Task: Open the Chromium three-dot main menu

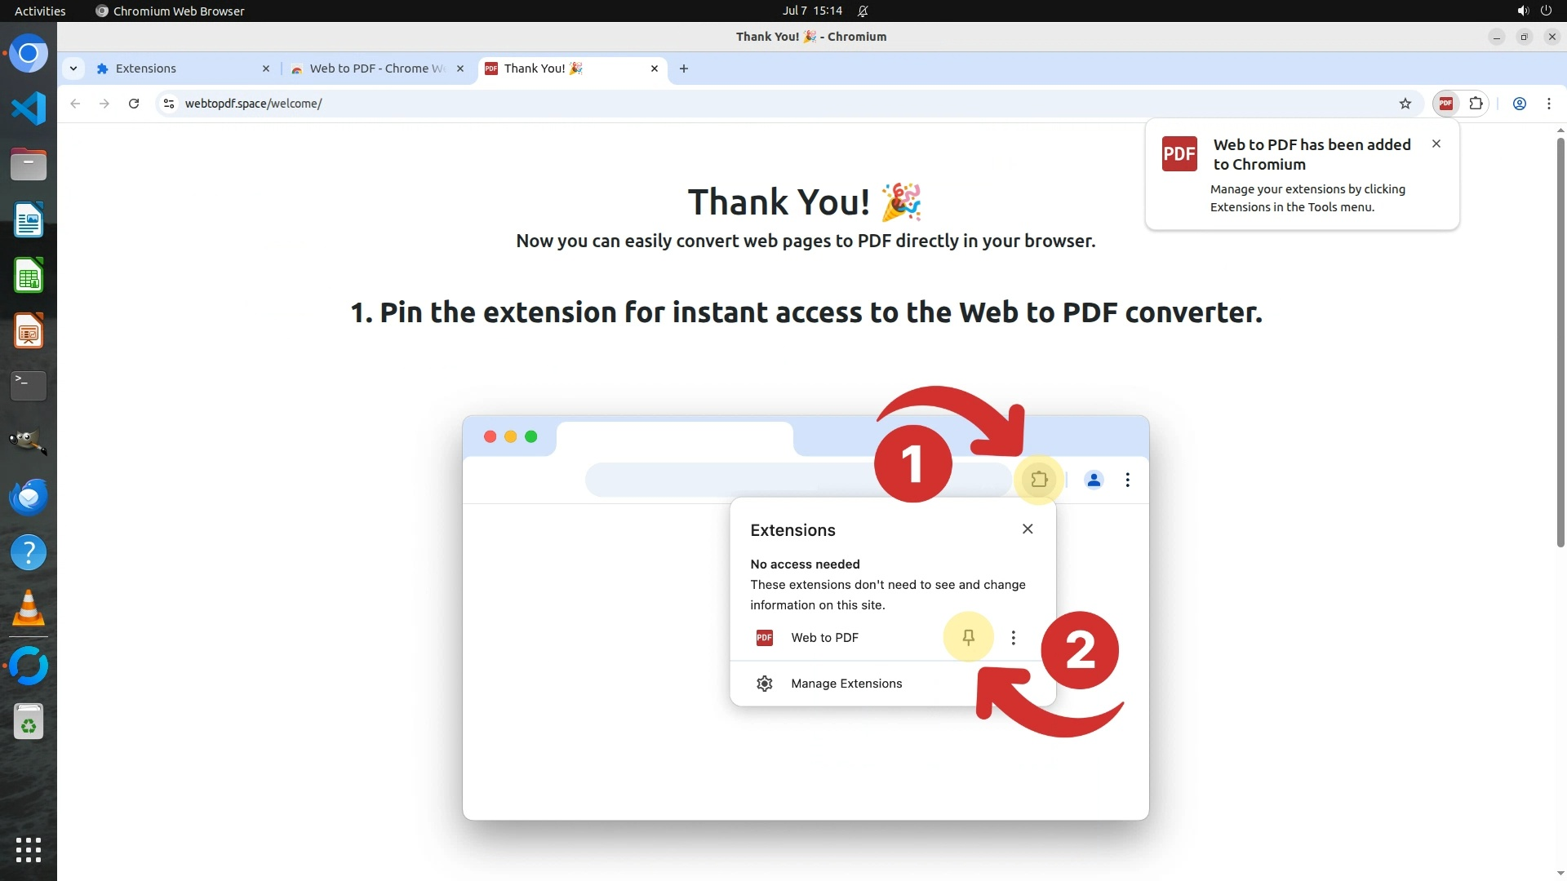Action: coord(1548,104)
